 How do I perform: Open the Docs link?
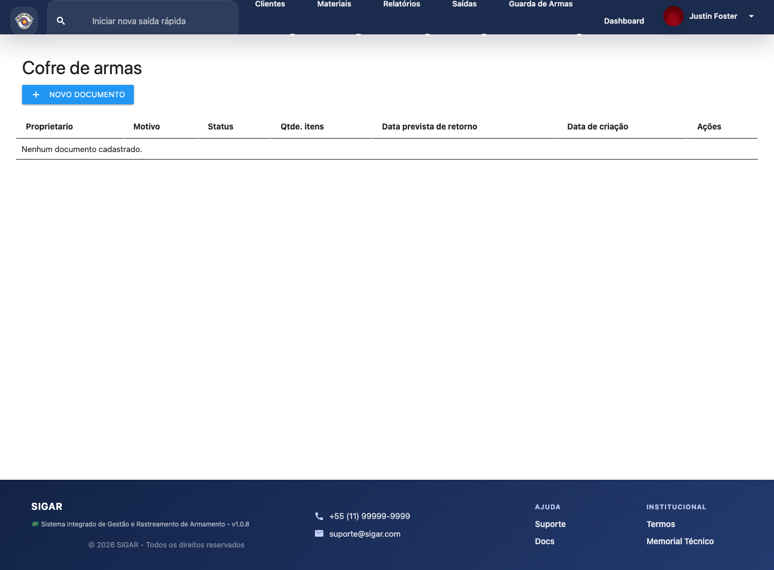[x=544, y=542]
